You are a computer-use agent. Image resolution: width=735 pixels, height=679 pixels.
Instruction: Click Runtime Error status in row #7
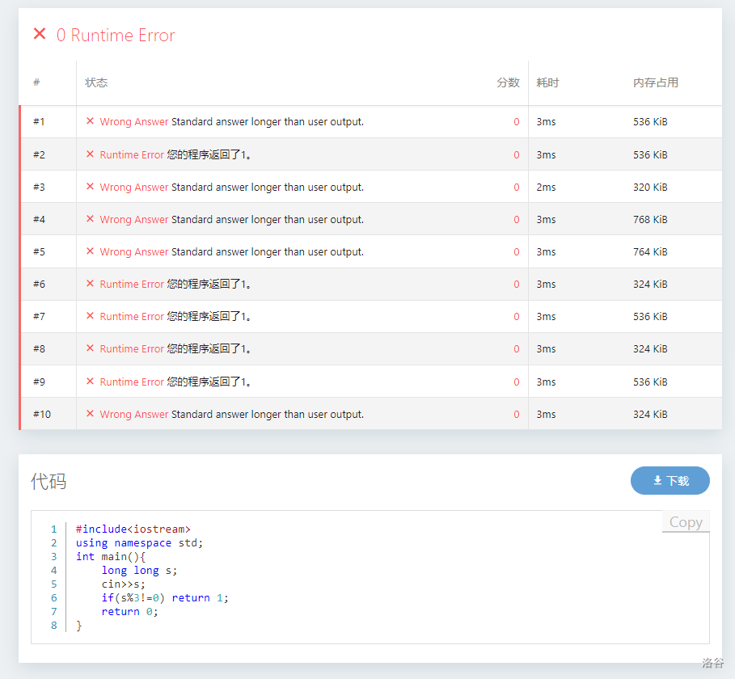pos(132,316)
